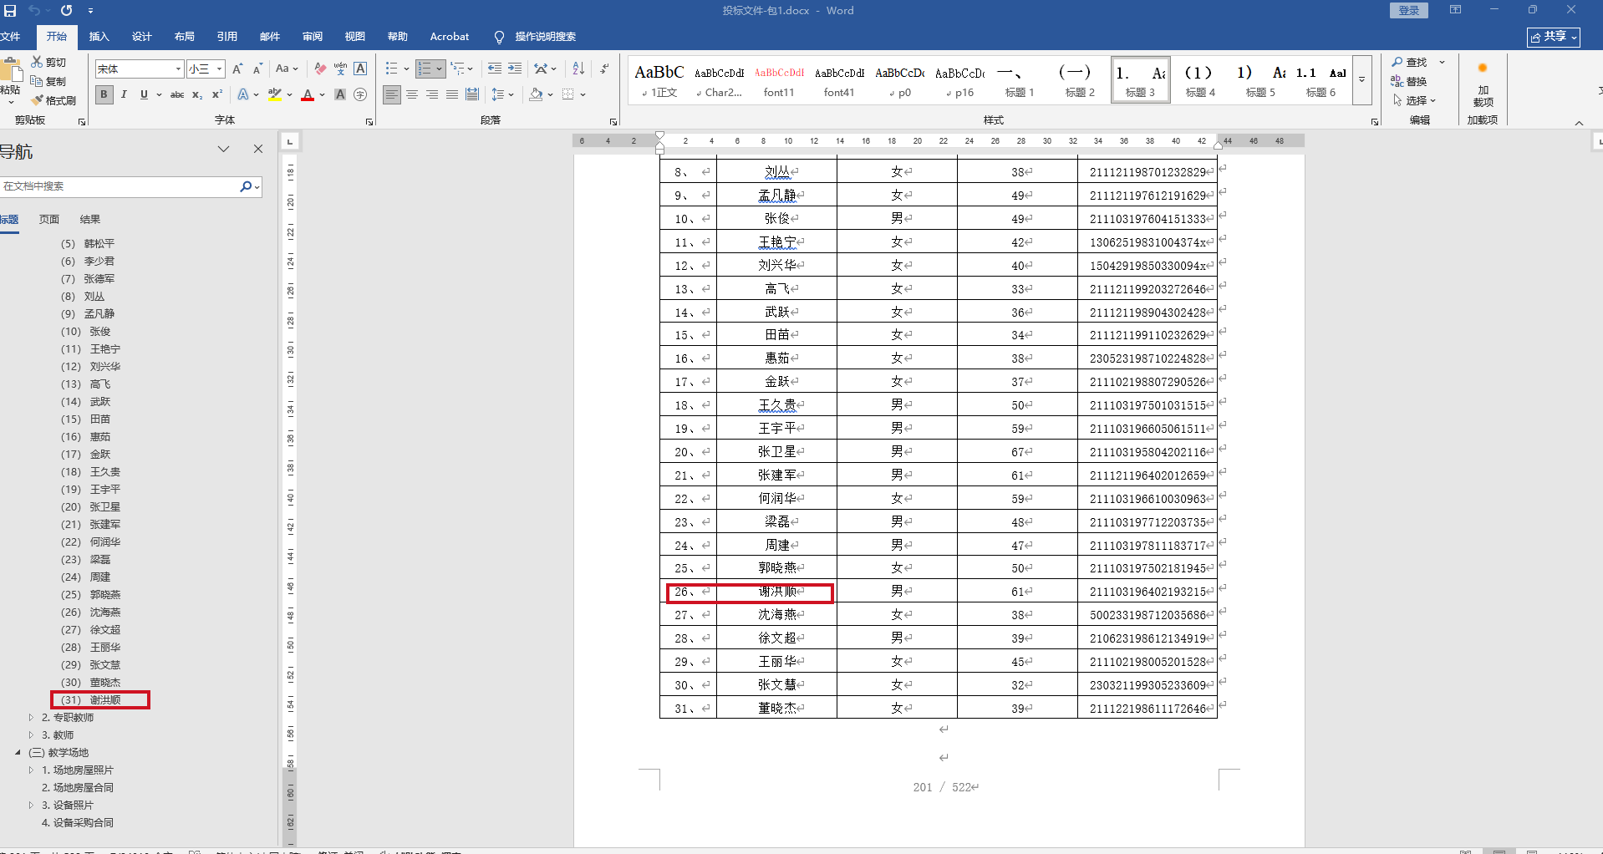Apply the 标题 4 style
The image size is (1603, 854).
pos(1200,80)
